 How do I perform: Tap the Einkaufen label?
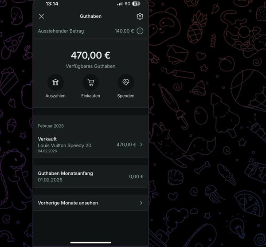(x=90, y=96)
